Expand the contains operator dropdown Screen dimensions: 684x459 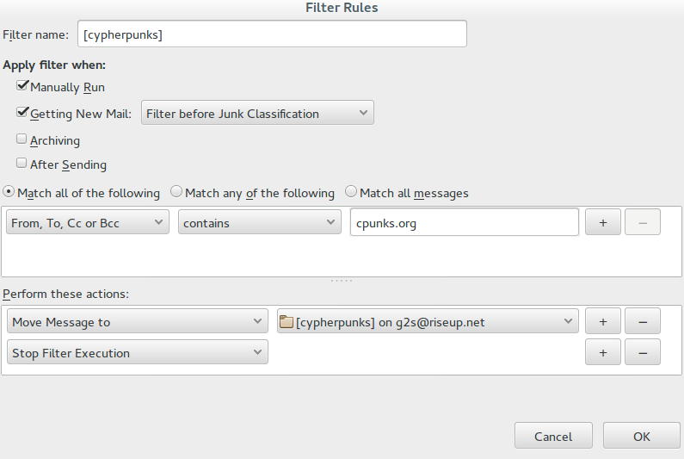pos(260,222)
